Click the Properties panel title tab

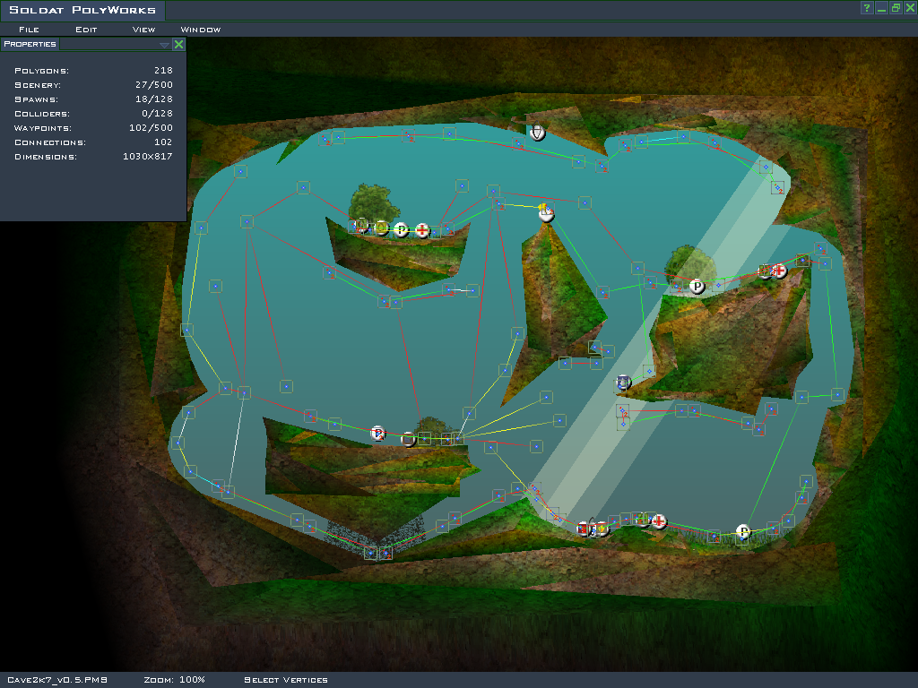[30, 44]
